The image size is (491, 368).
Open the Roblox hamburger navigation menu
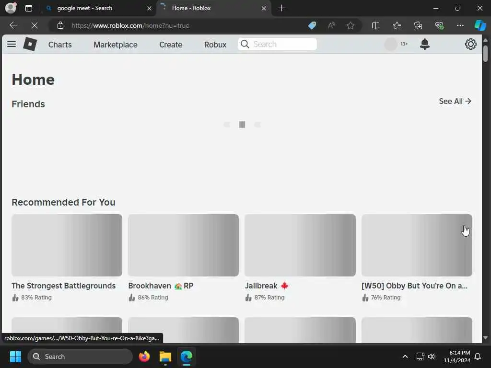tap(12, 44)
